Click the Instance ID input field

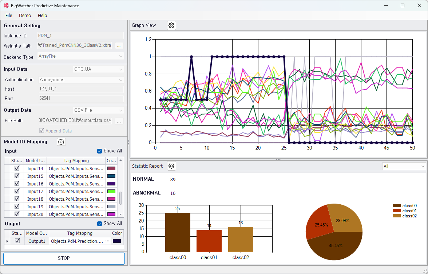pos(80,36)
